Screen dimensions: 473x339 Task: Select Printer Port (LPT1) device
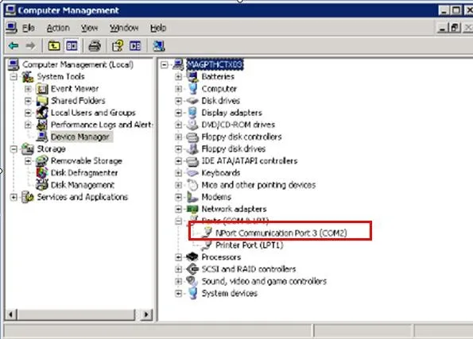coord(249,245)
